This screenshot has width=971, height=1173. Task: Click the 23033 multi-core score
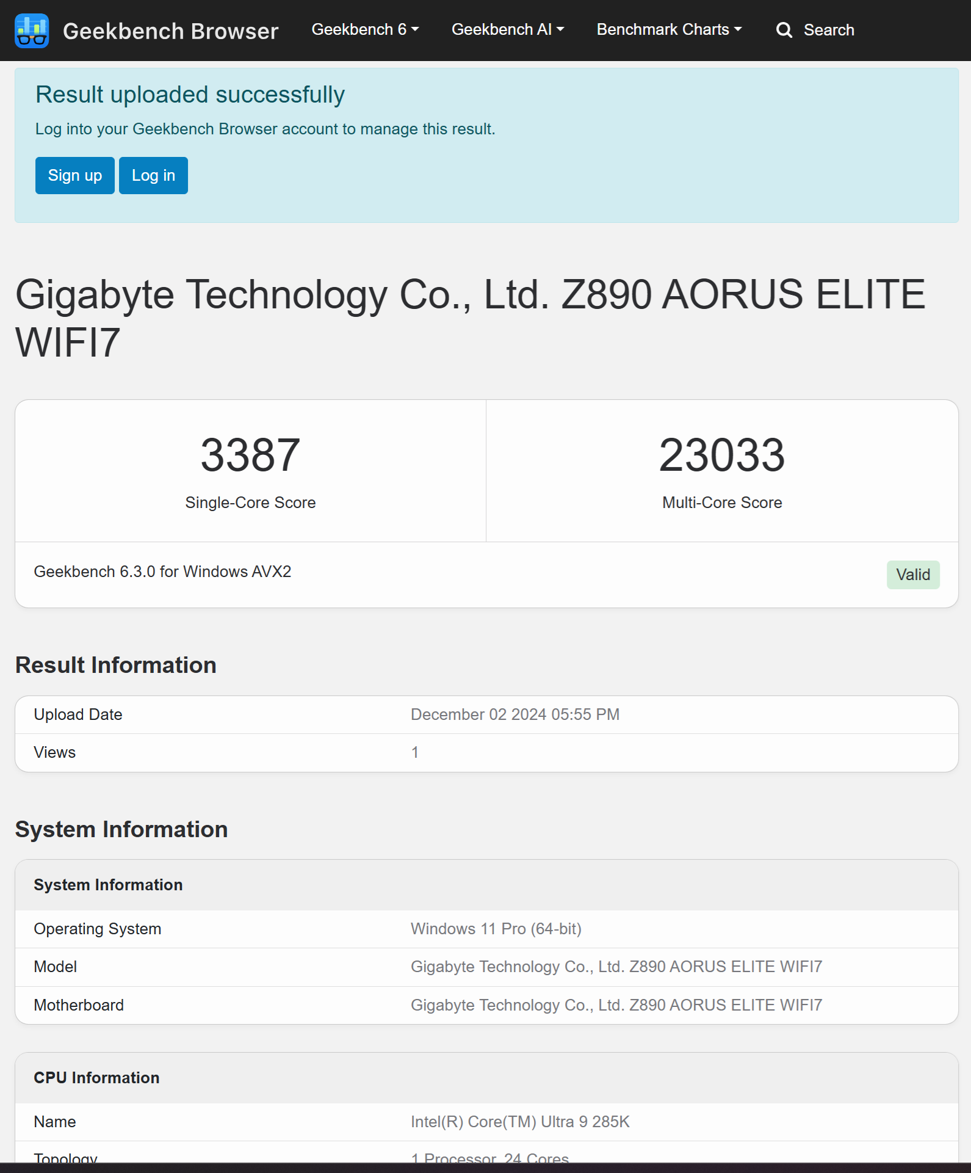click(x=721, y=455)
